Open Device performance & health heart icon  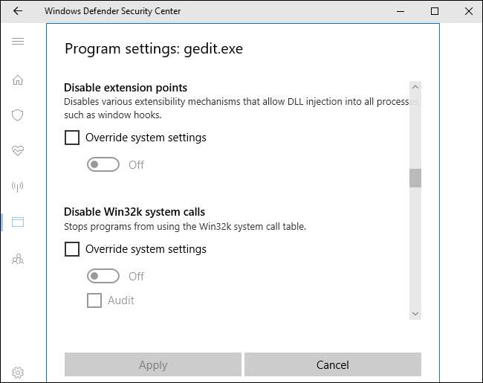click(18, 151)
